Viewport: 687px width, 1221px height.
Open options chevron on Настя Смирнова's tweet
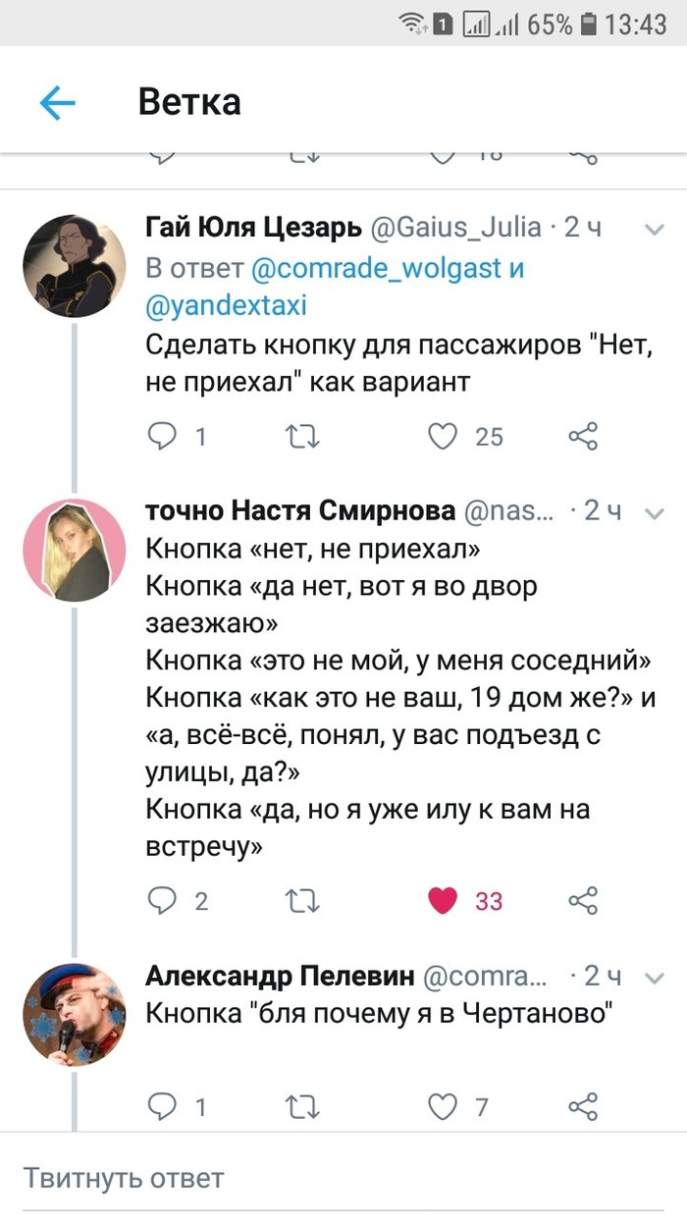click(x=653, y=512)
